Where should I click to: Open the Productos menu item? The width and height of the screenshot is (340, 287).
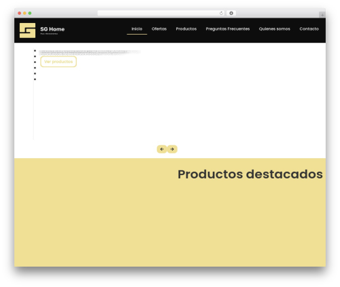tap(186, 28)
